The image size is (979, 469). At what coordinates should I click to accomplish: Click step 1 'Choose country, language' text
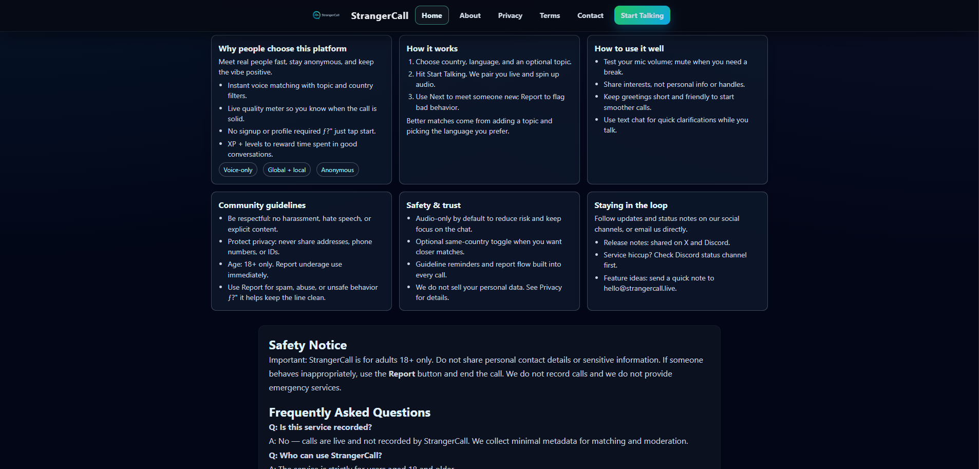tap(493, 62)
